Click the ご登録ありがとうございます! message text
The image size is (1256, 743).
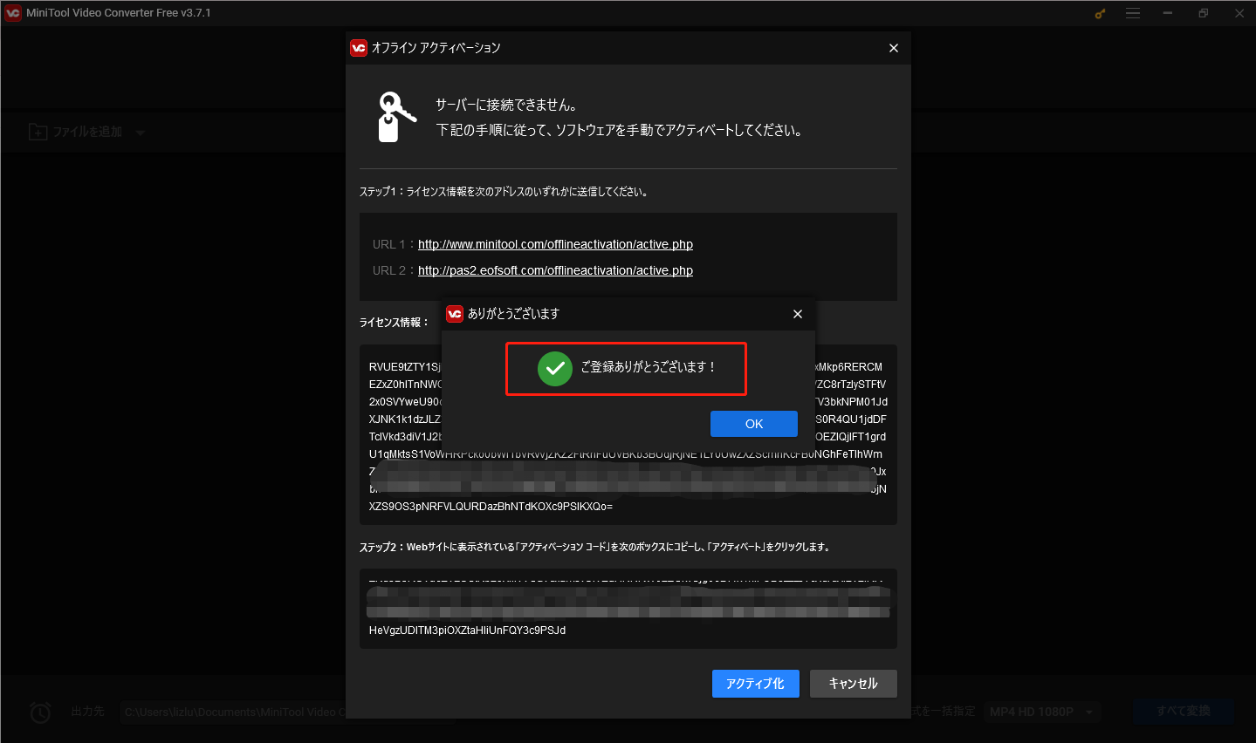point(649,367)
